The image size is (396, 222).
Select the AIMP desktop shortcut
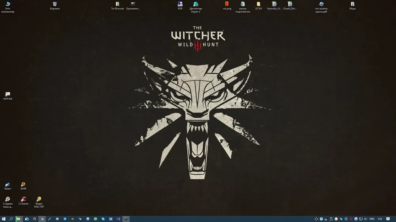click(23, 186)
